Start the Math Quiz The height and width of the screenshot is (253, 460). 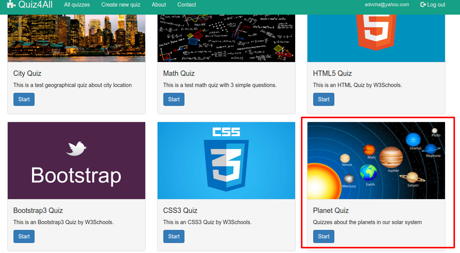pos(174,99)
